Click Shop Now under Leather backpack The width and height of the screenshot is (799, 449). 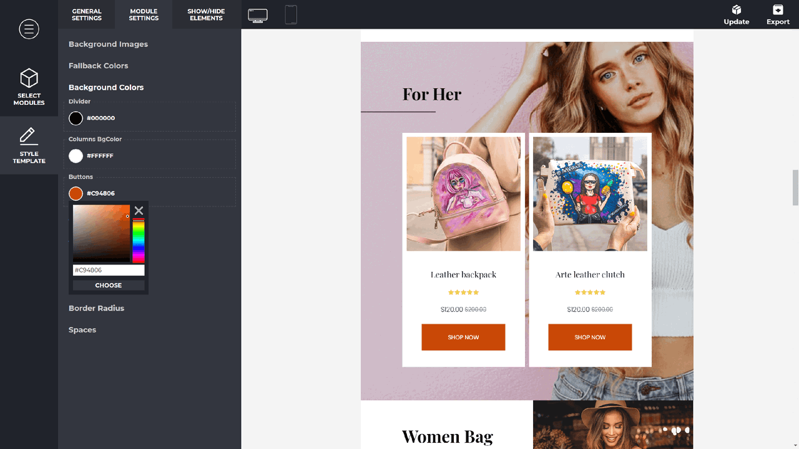(463, 337)
